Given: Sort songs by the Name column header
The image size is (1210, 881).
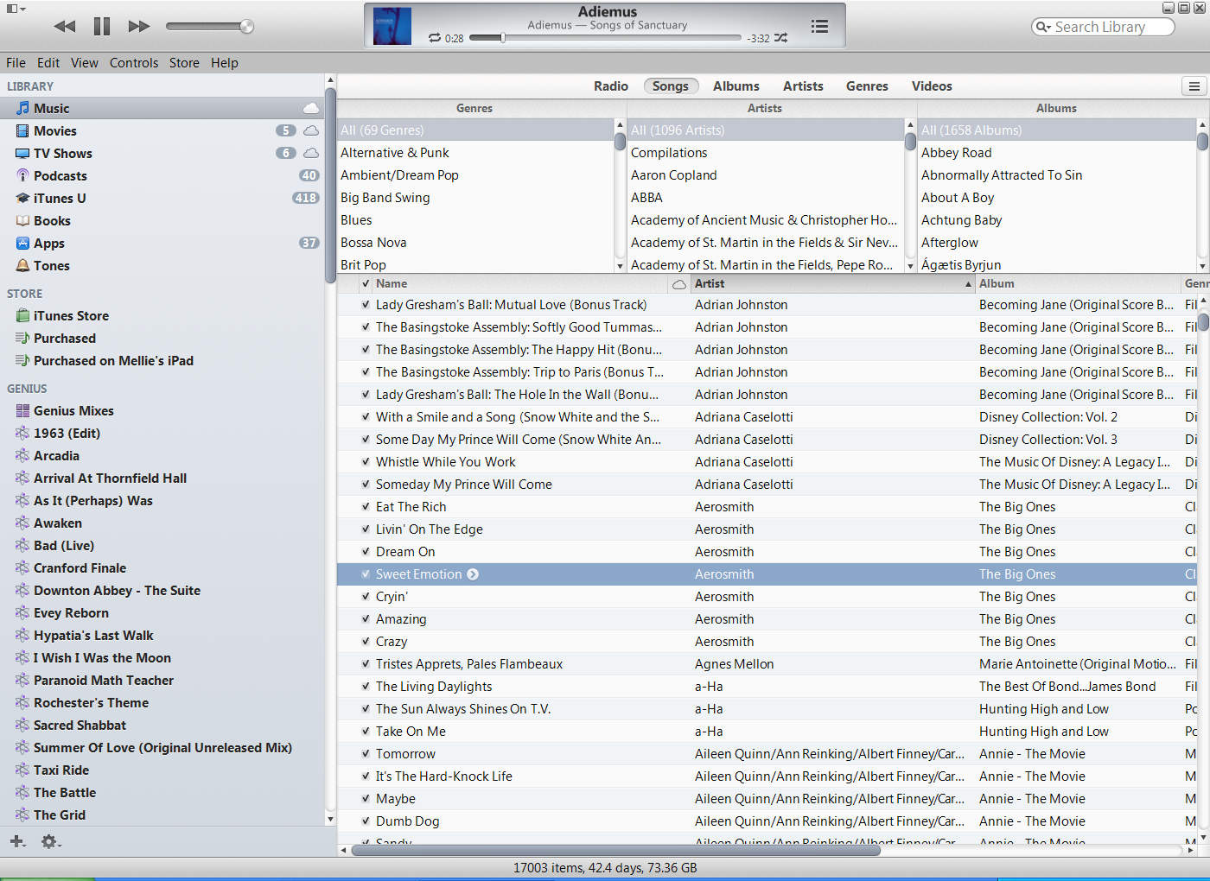Looking at the screenshot, I should (x=520, y=283).
